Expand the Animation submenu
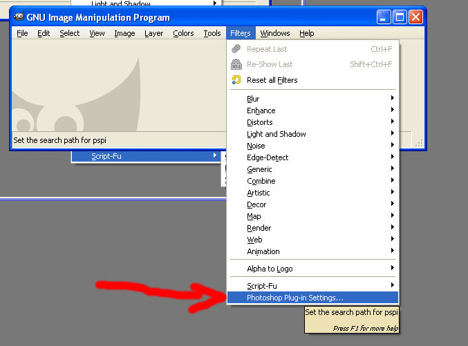This screenshot has height=346, width=468. [x=312, y=251]
